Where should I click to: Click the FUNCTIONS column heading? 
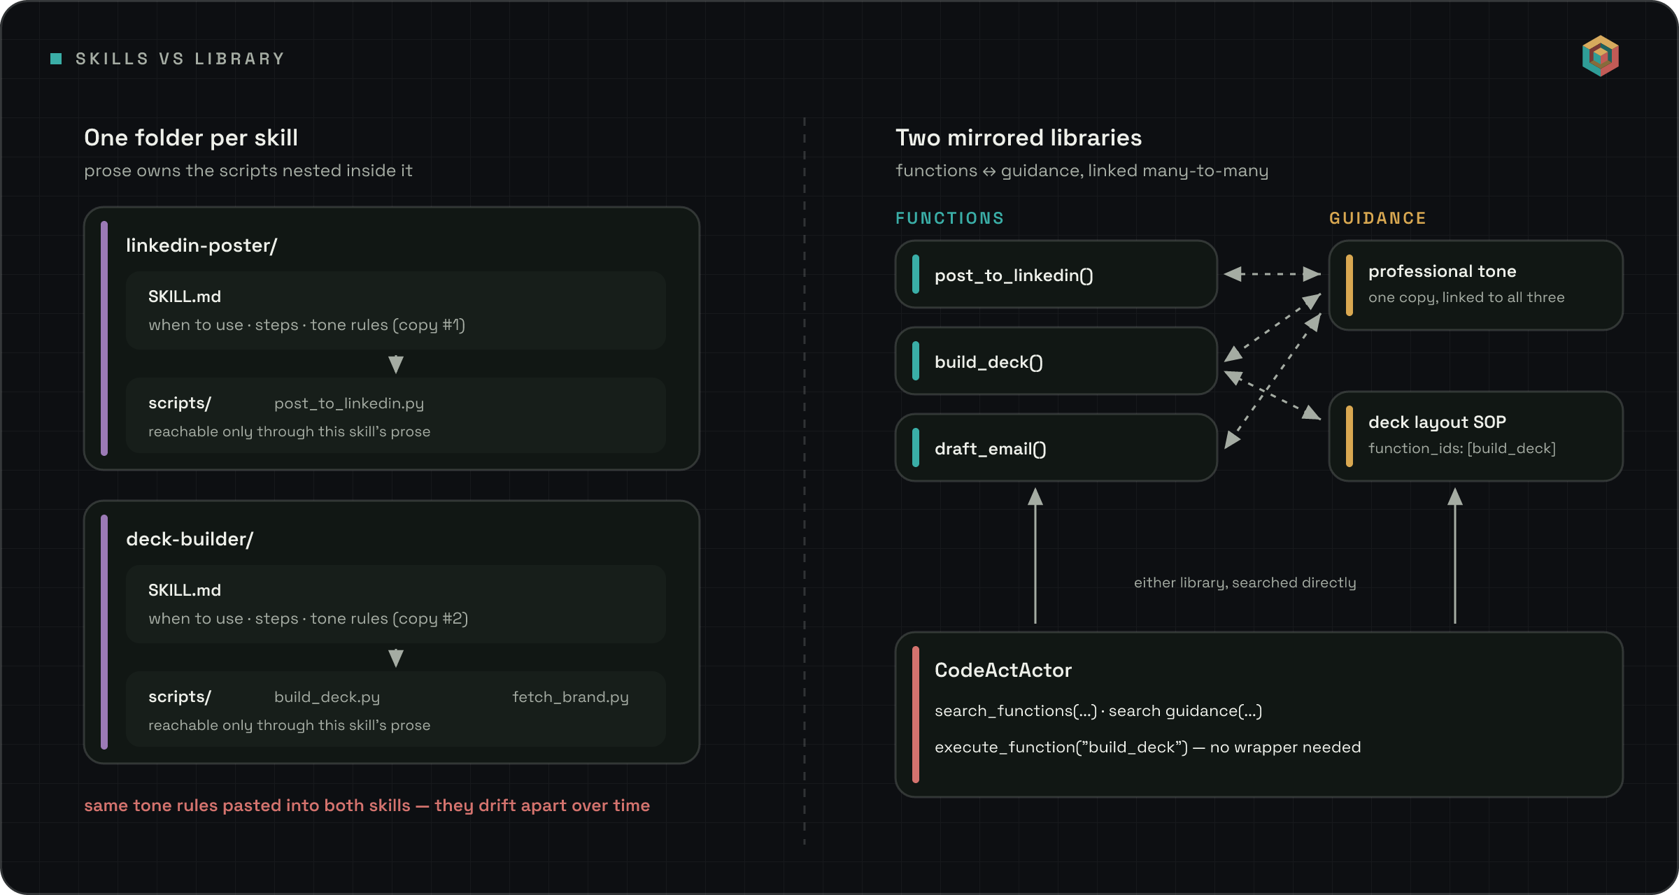click(x=950, y=218)
